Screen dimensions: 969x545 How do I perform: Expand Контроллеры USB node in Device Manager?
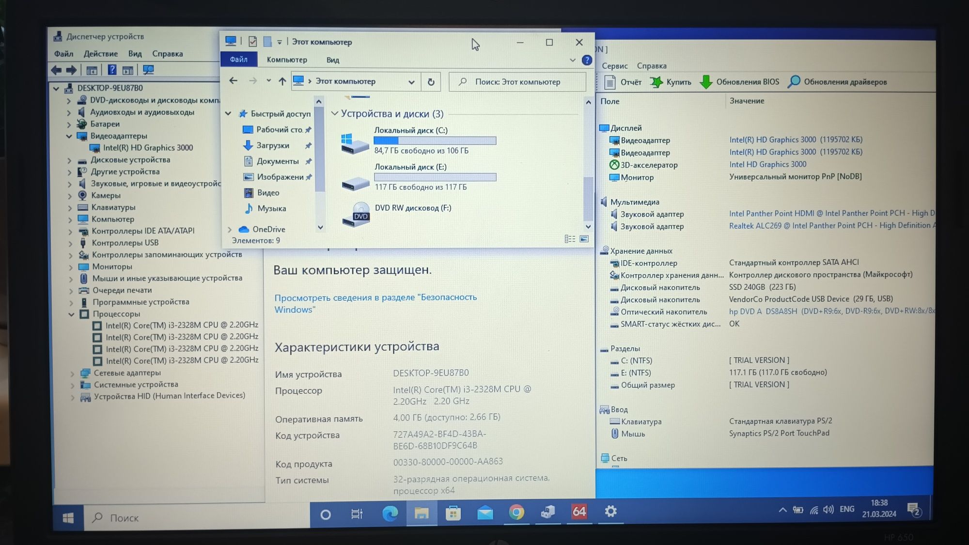click(70, 243)
